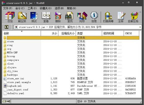Open the 收藏夹(O) menu
Screen dimensions: 144x105
click(46, 8)
